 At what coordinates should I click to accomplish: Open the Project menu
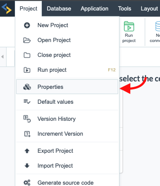click(x=28, y=9)
